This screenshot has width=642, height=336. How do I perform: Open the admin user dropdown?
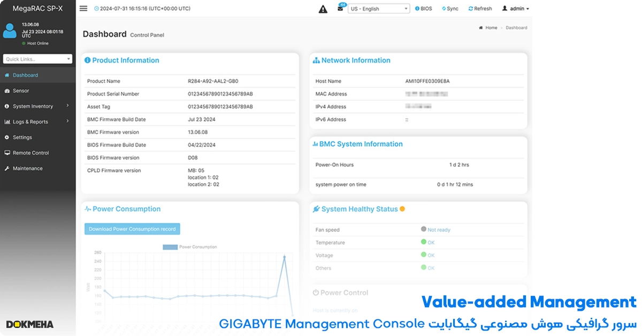[x=516, y=9]
